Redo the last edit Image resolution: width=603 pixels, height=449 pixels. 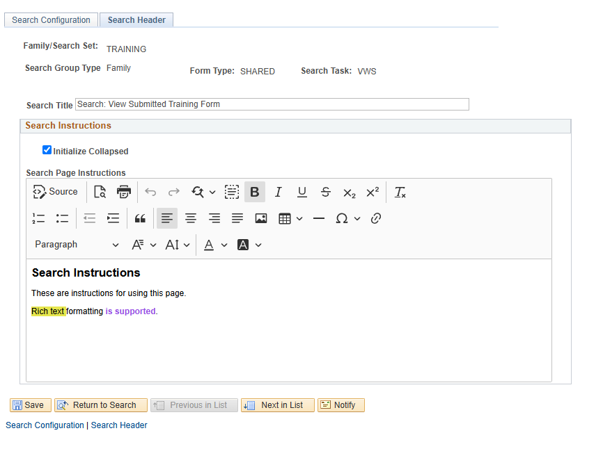pos(174,192)
